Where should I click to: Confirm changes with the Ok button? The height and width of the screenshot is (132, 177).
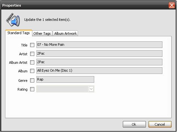point(134,124)
